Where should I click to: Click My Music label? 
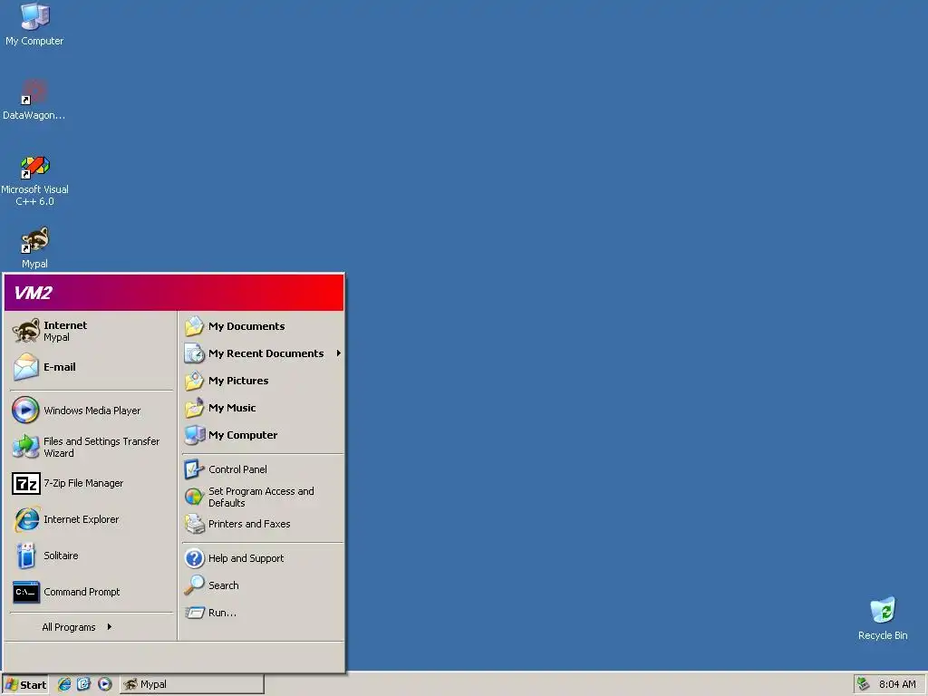coord(232,408)
